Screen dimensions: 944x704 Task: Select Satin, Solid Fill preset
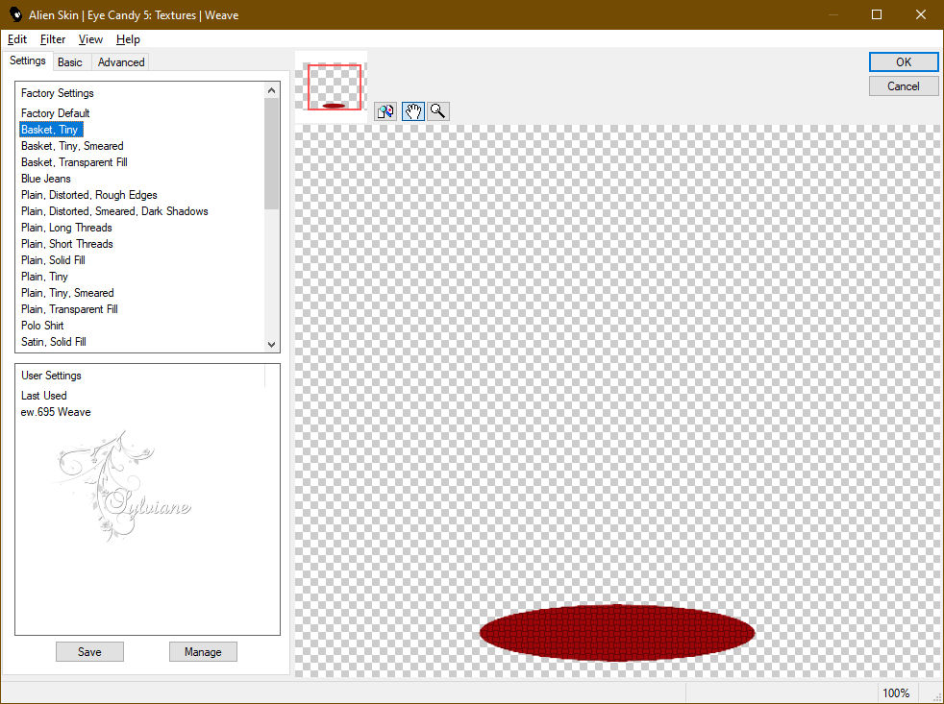click(x=54, y=341)
